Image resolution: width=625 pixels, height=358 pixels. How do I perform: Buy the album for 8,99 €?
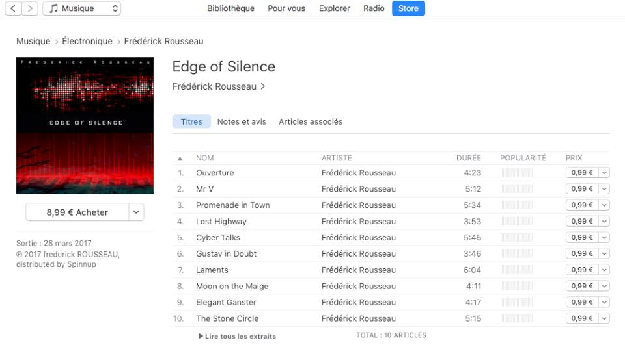pos(77,212)
